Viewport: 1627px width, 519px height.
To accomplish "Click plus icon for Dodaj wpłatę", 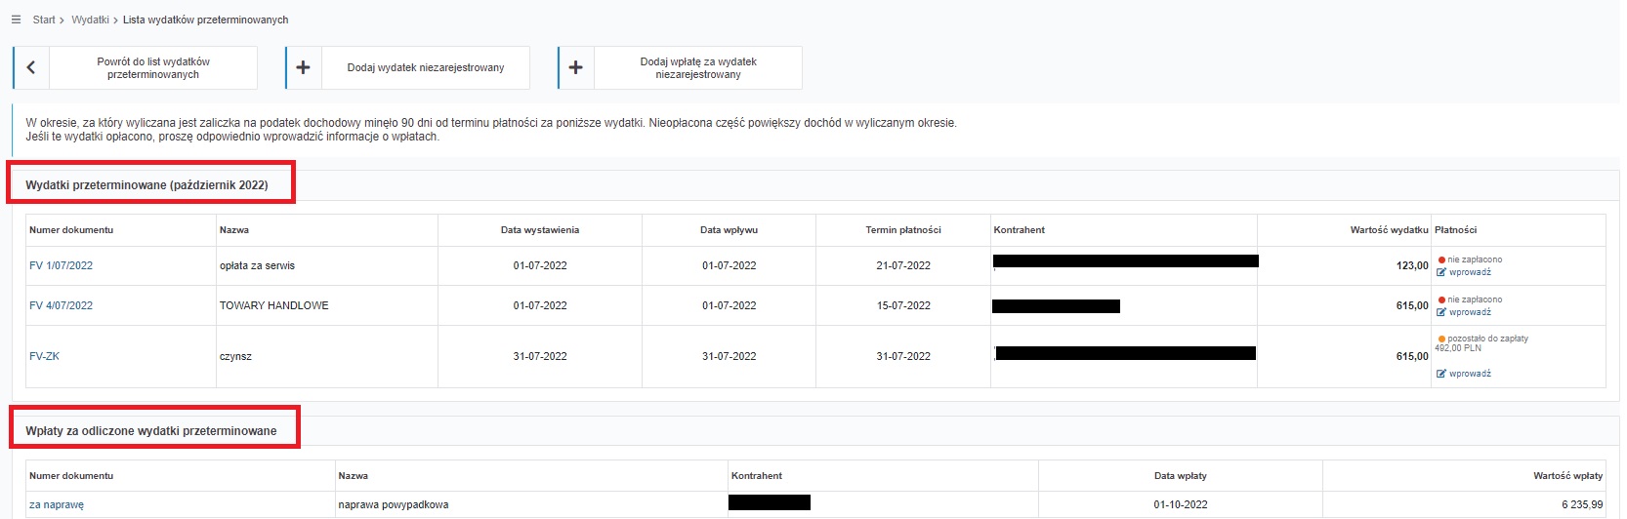I will (575, 67).
